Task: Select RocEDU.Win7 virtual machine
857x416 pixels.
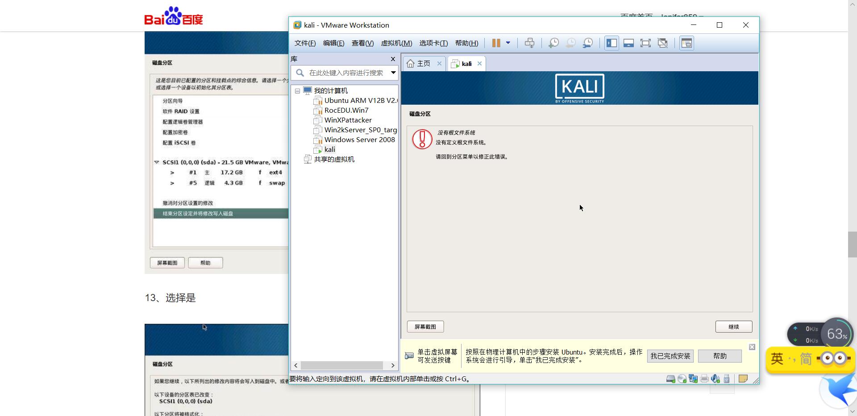Action: 346,110
